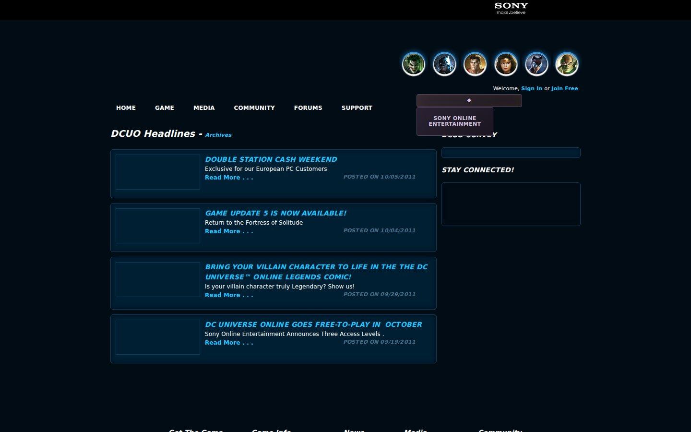Click thumbnail beside Legends Comic article

(158, 279)
